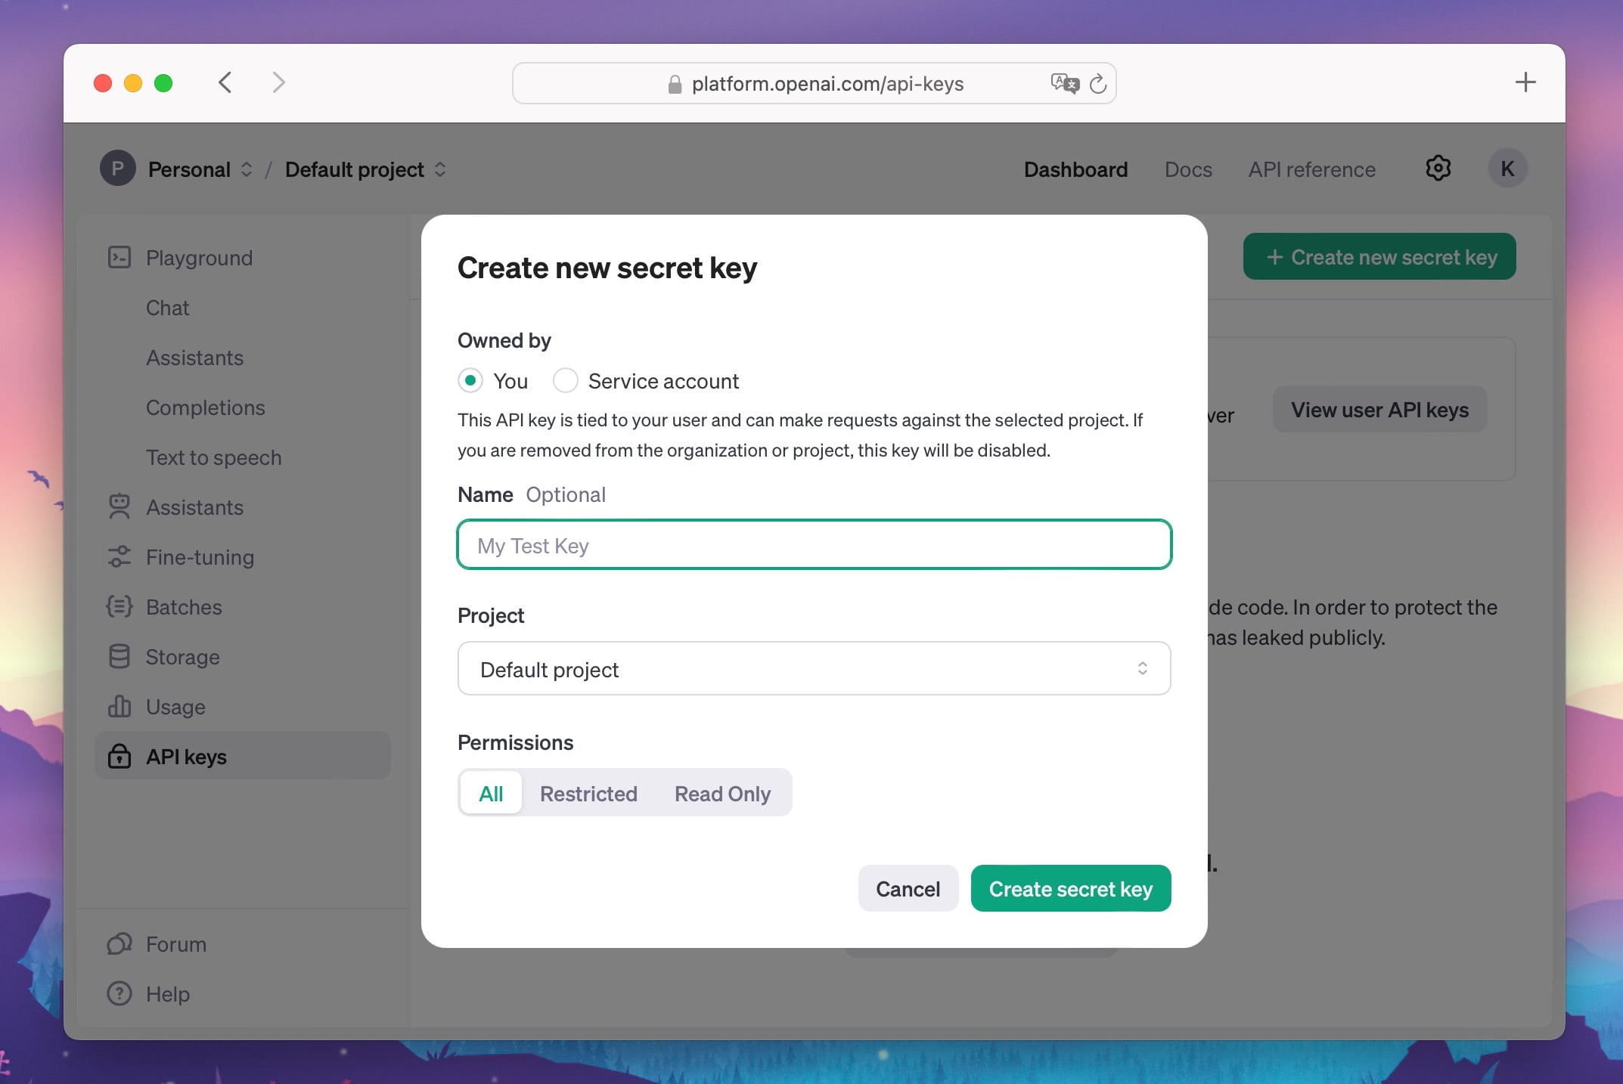
Task: Select the You owner radio button
Action: pos(470,380)
